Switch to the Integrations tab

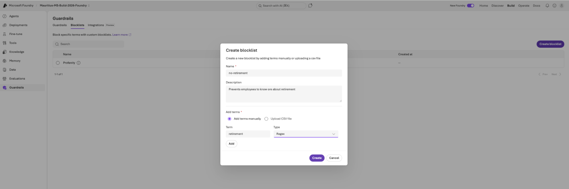[96, 25]
